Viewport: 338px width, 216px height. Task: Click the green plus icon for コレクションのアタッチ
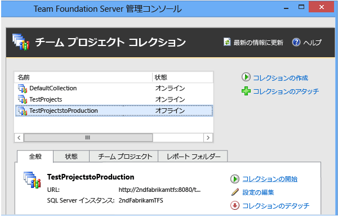246,91
